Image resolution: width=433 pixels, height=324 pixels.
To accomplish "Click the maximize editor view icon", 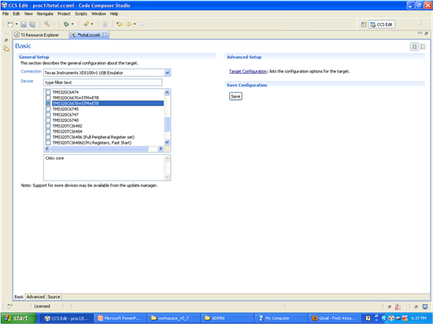I will [x=427, y=33].
